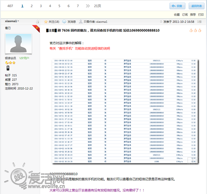Go to page 7 of the thread
Image resolution: width=207 pixels, height=194 pixels.
pos(78,6)
